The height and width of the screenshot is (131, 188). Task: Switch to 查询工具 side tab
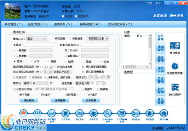(x=160, y=69)
